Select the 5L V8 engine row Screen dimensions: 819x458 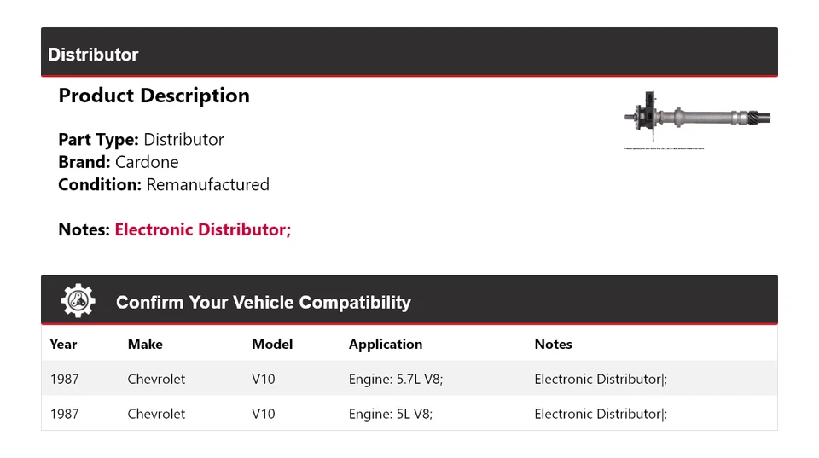390,414
